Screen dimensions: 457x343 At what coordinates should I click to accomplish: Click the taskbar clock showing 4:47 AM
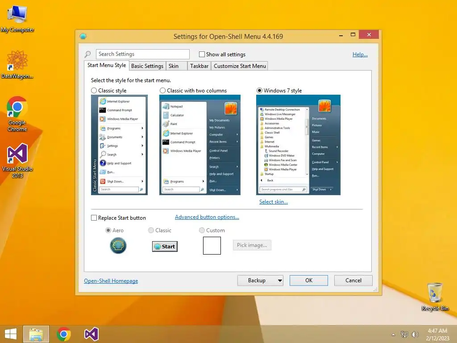[x=437, y=334]
